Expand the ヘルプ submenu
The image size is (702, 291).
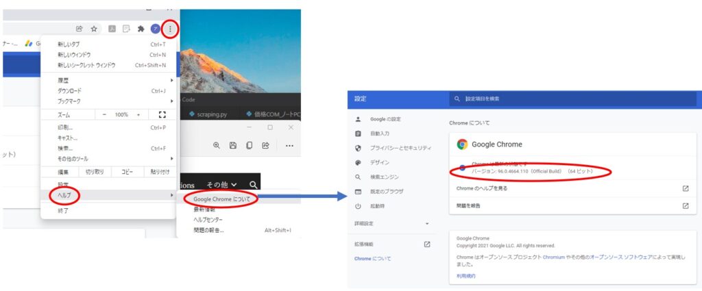(108, 195)
